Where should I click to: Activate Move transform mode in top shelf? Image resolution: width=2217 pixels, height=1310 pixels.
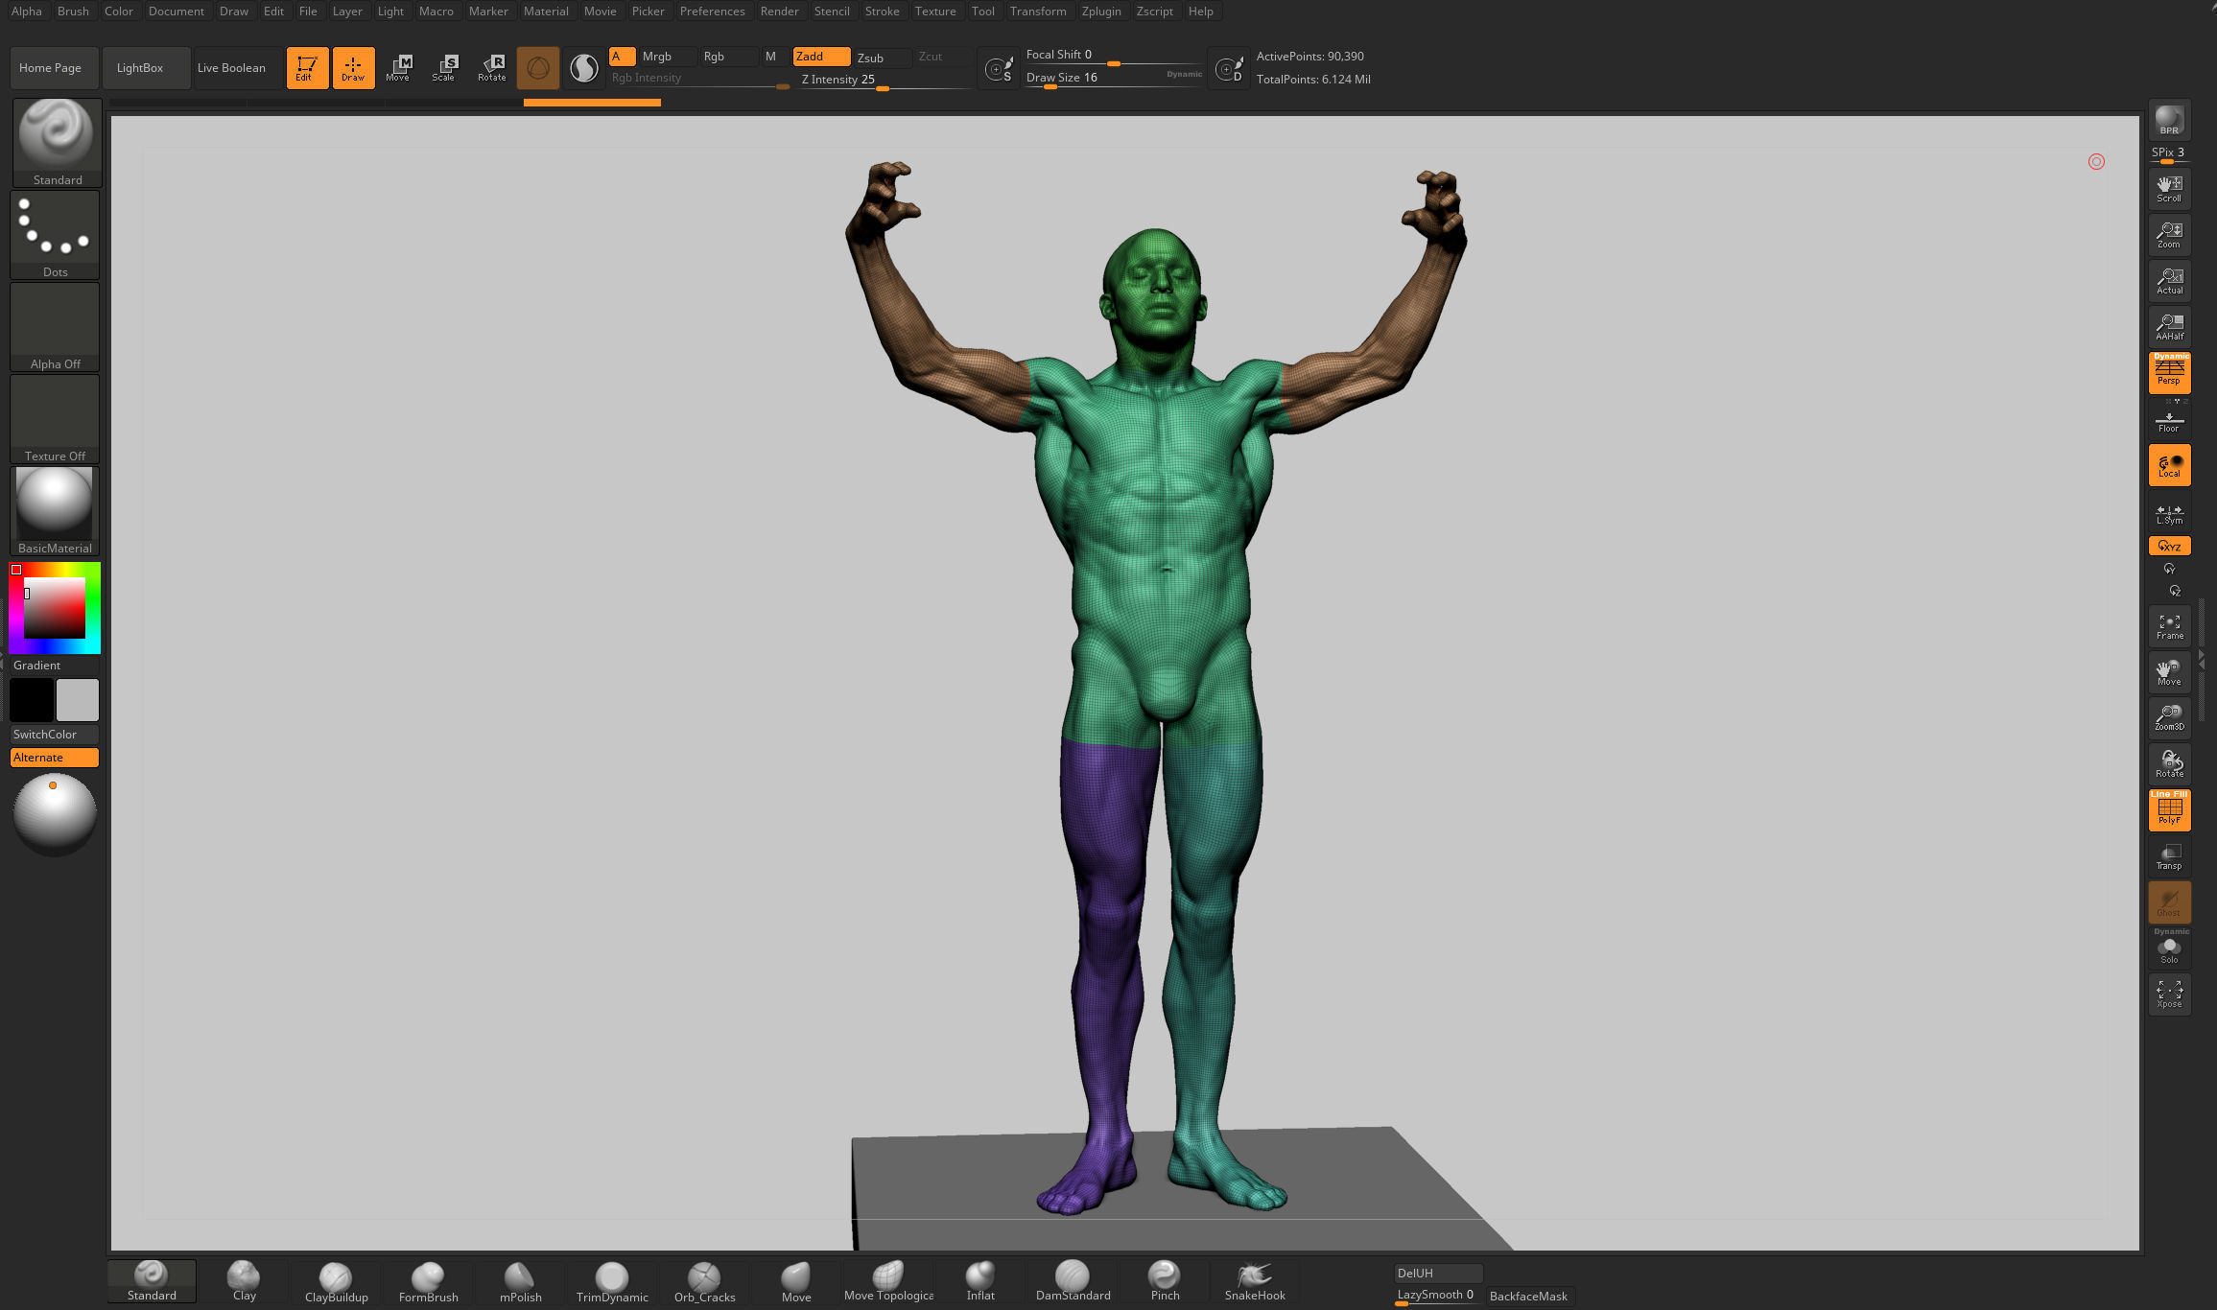pyautogui.click(x=398, y=68)
